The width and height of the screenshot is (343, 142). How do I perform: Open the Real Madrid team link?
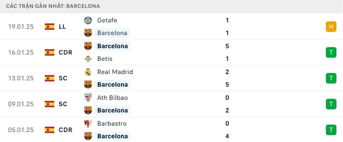coord(115,72)
